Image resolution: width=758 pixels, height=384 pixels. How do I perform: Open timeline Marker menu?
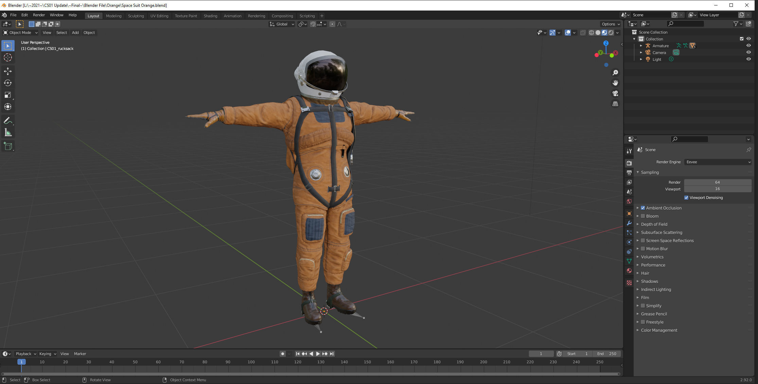click(80, 354)
